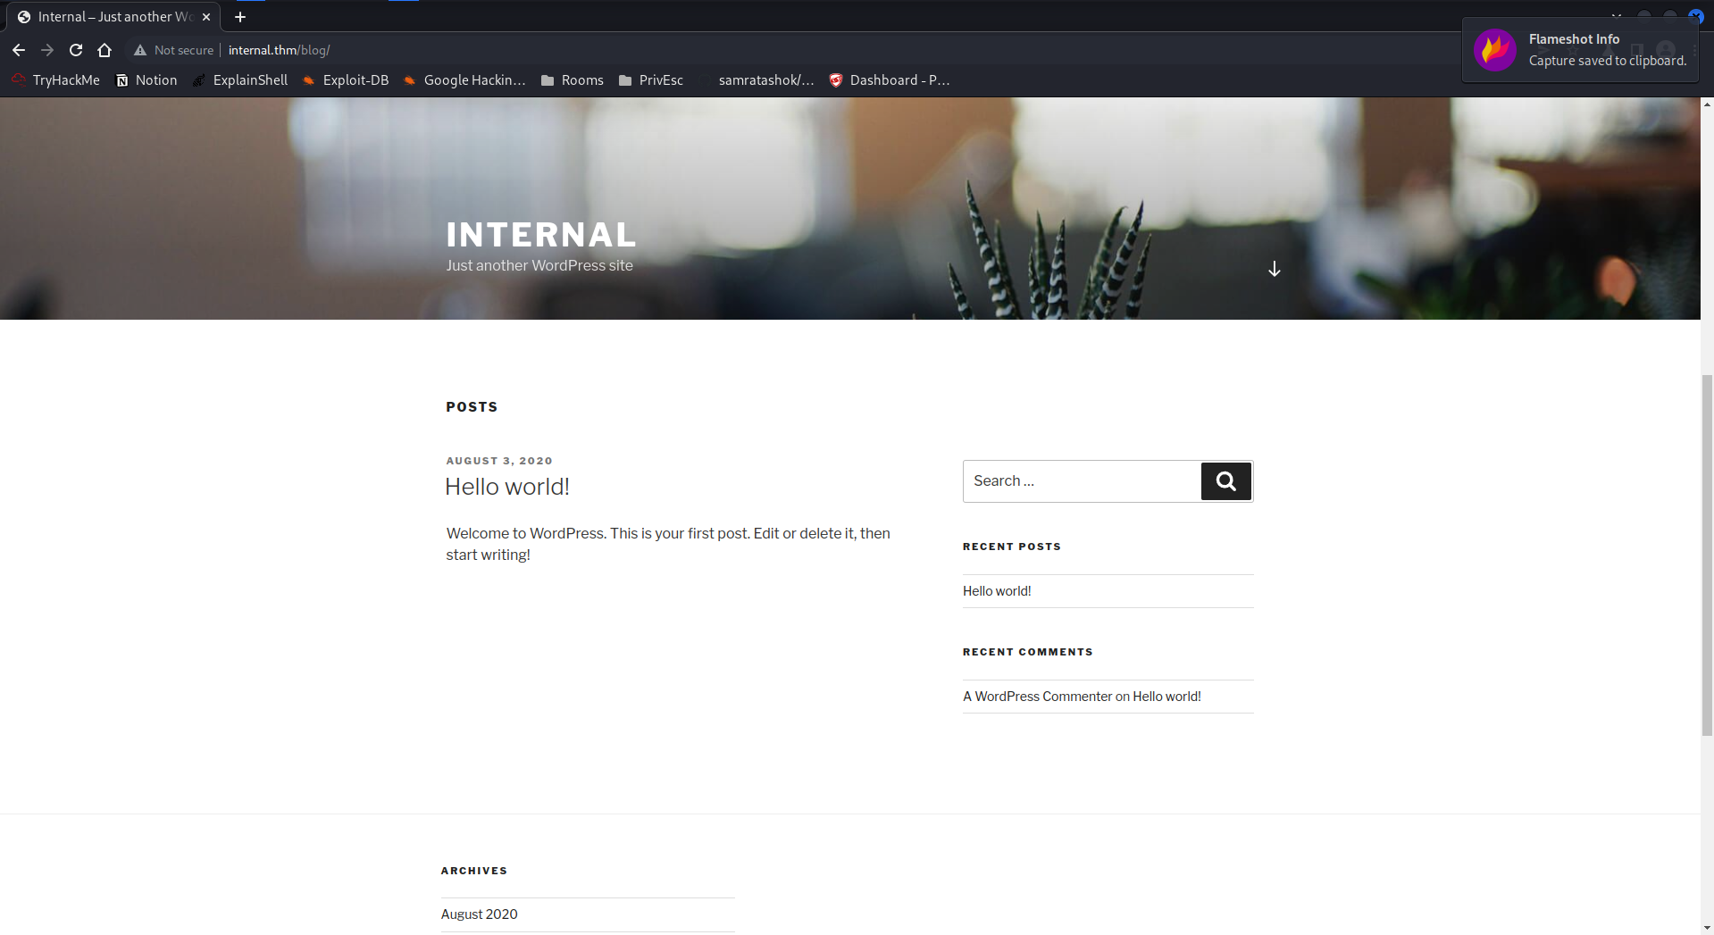The width and height of the screenshot is (1714, 935).
Task: Go to browser home page icon
Action: click(x=105, y=50)
